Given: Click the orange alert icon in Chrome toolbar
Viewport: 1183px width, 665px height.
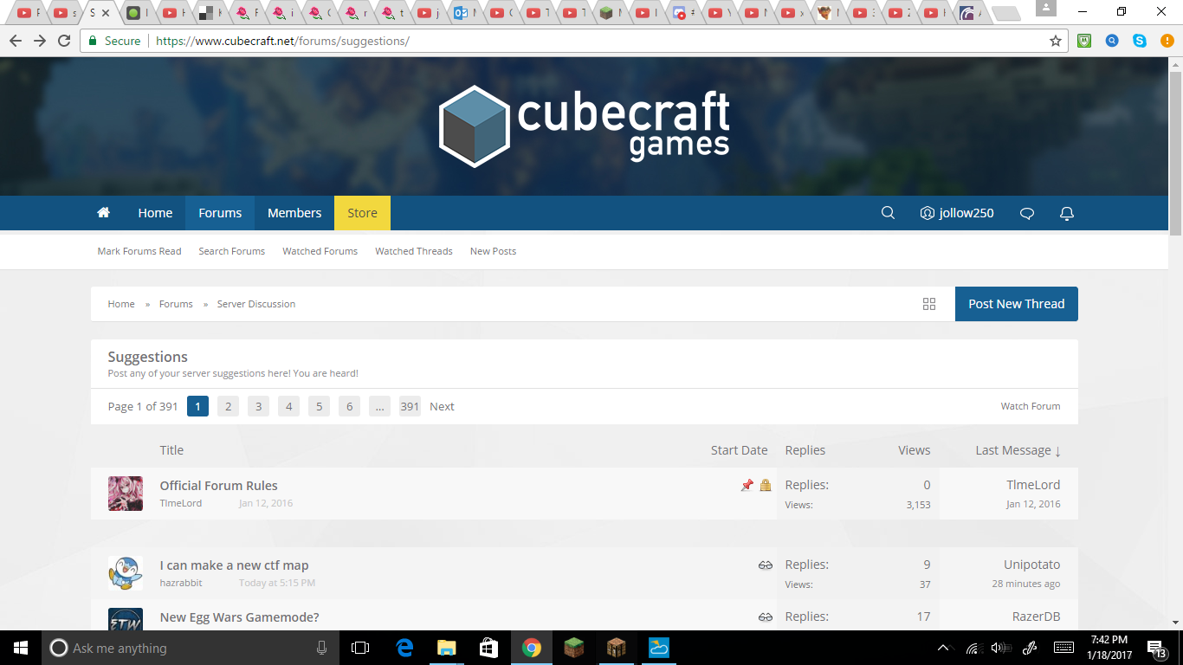Looking at the screenshot, I should click(x=1167, y=41).
